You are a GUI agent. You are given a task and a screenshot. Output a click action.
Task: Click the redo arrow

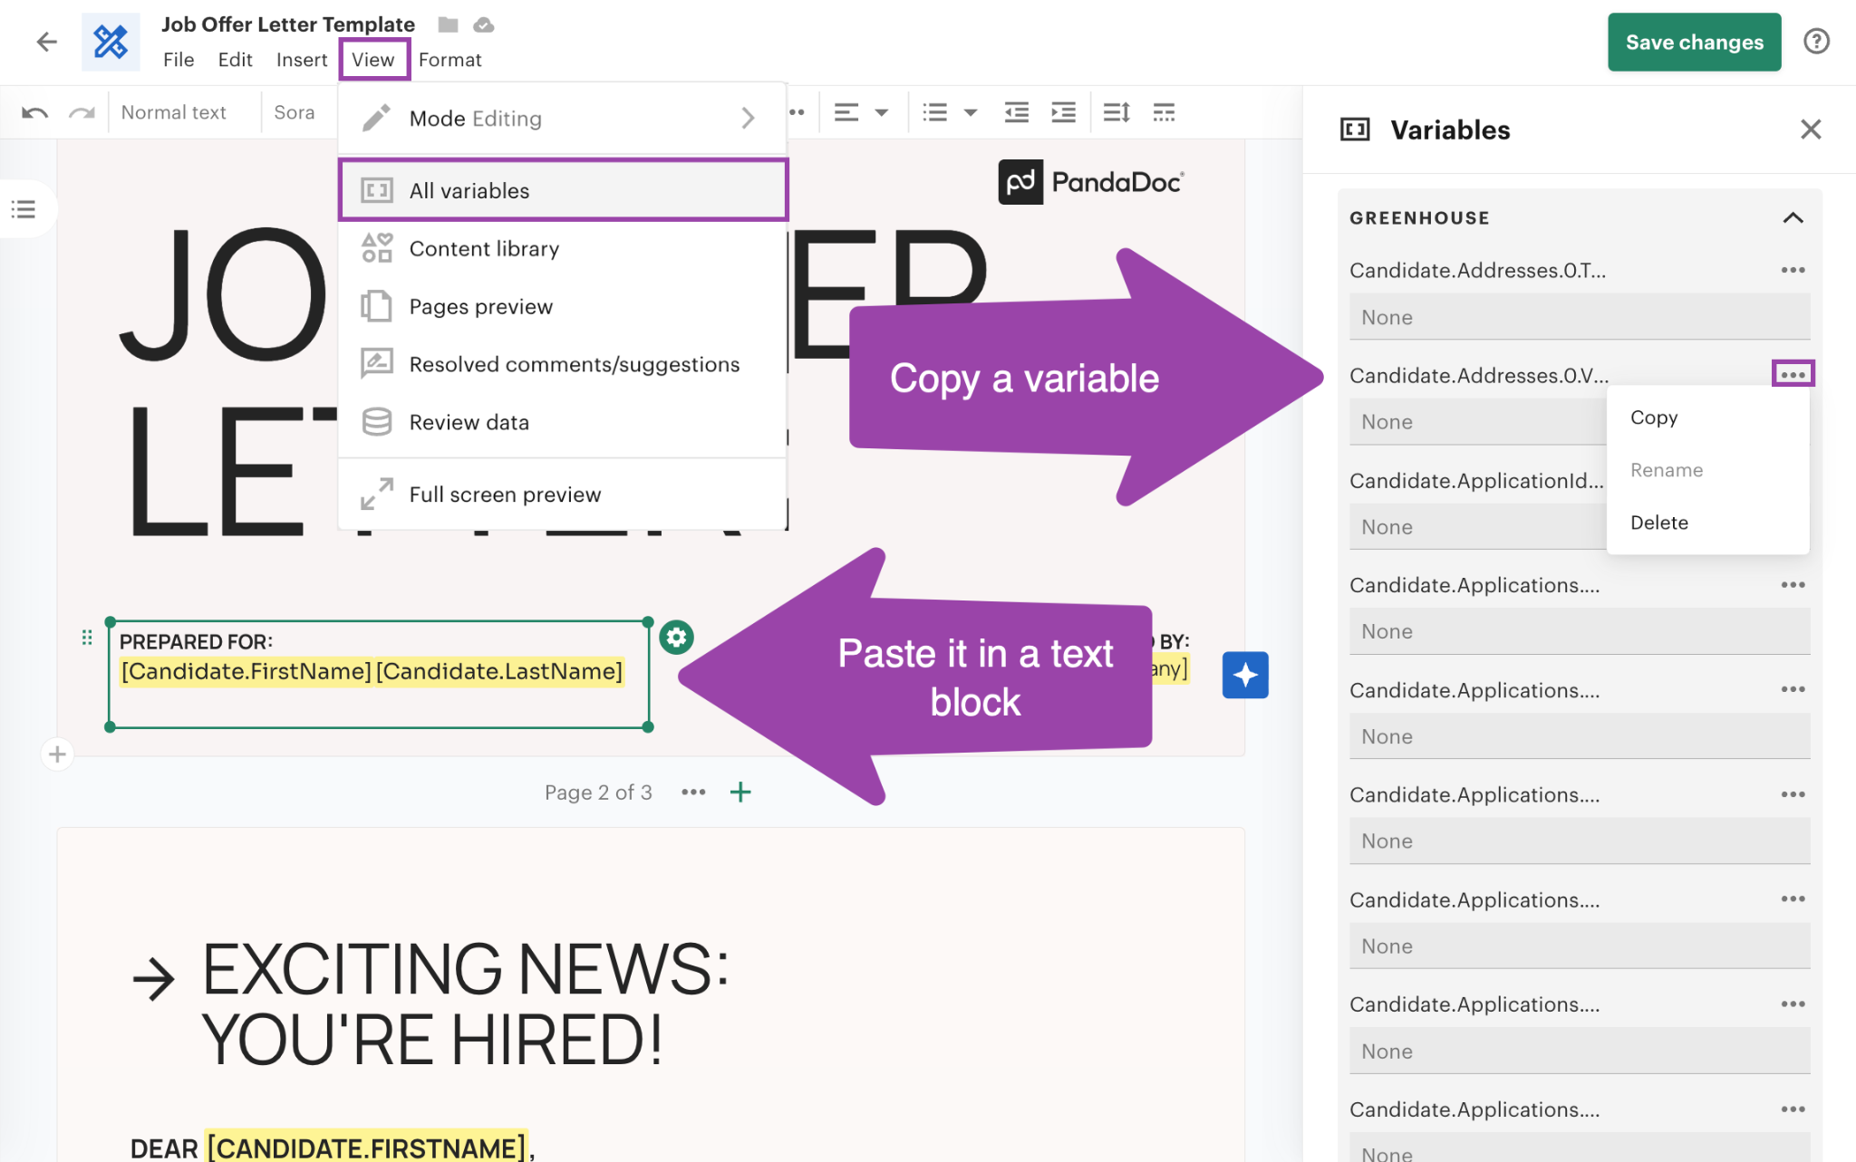(82, 112)
